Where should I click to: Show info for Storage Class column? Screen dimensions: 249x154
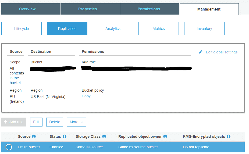click(x=104, y=136)
